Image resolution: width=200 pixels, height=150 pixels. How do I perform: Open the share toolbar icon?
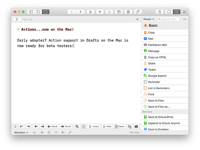[x=160, y=12]
